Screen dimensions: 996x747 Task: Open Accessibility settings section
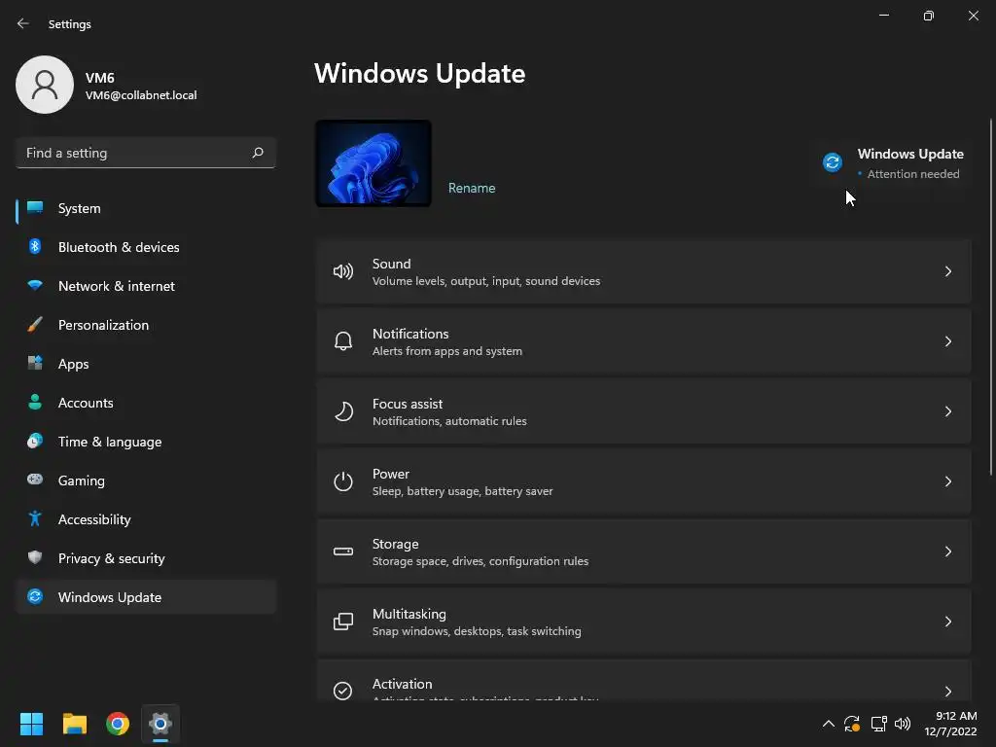click(x=146, y=519)
